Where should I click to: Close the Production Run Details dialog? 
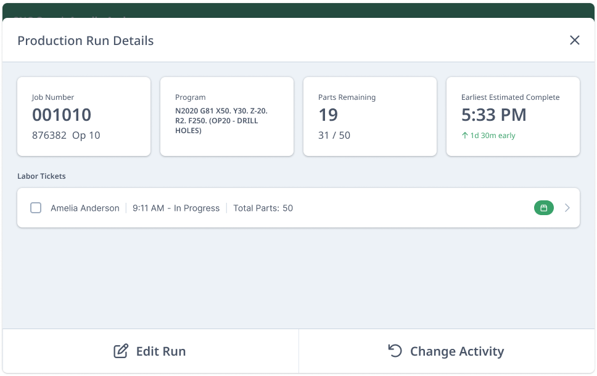(574, 41)
